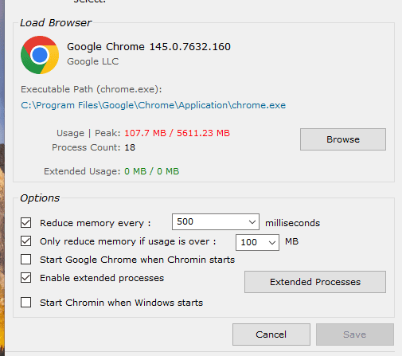Click the arrow of the milliseconds combo box

pyautogui.click(x=252, y=221)
